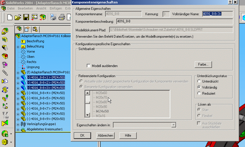The image size is (245, 147).
Task: Click the OK button
Action: 82,135
